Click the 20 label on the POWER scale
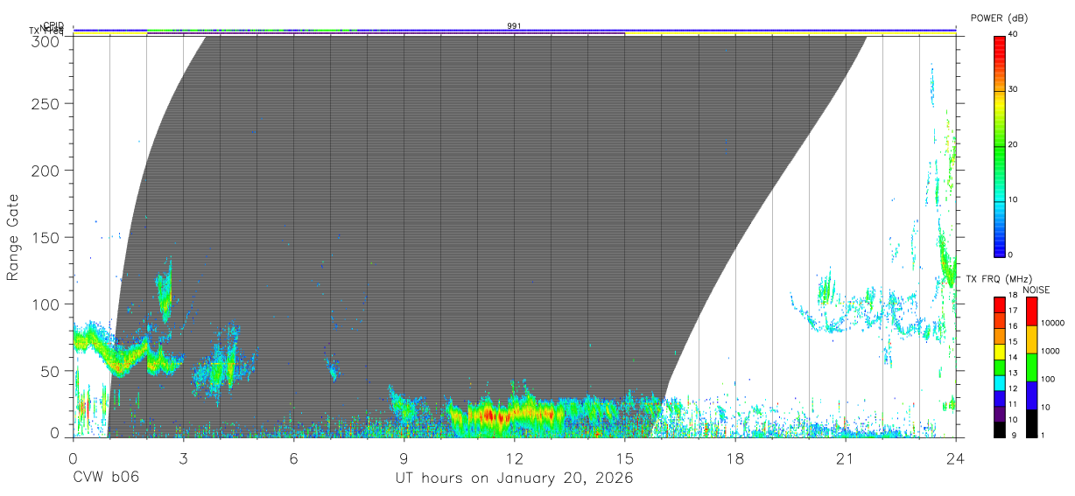This screenshot has height=496, width=1075. [1013, 145]
